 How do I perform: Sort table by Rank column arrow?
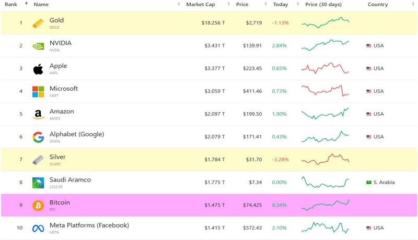[x=26, y=4]
